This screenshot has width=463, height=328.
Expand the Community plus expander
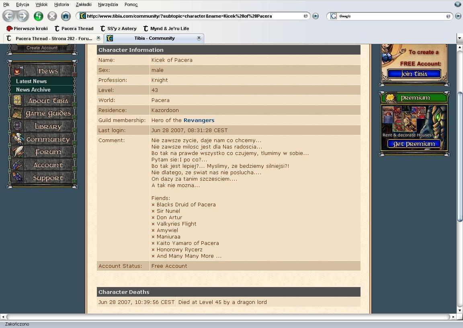74,143
